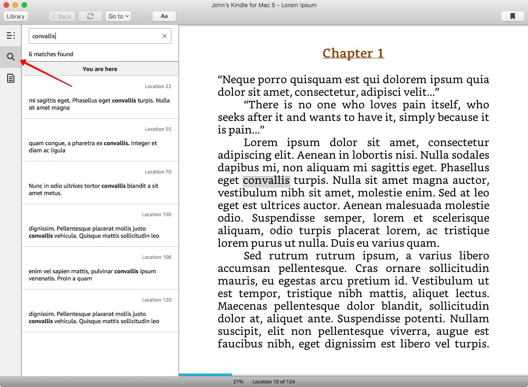
Task: Toggle the bookmark for this page
Action: click(x=512, y=16)
